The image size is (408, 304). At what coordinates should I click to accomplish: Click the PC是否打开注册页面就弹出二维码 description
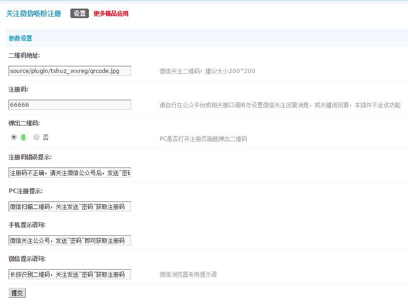coord(203,139)
